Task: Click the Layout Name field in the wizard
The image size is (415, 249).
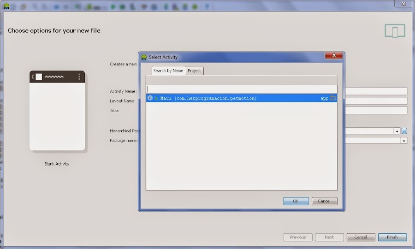Action: 376,101
